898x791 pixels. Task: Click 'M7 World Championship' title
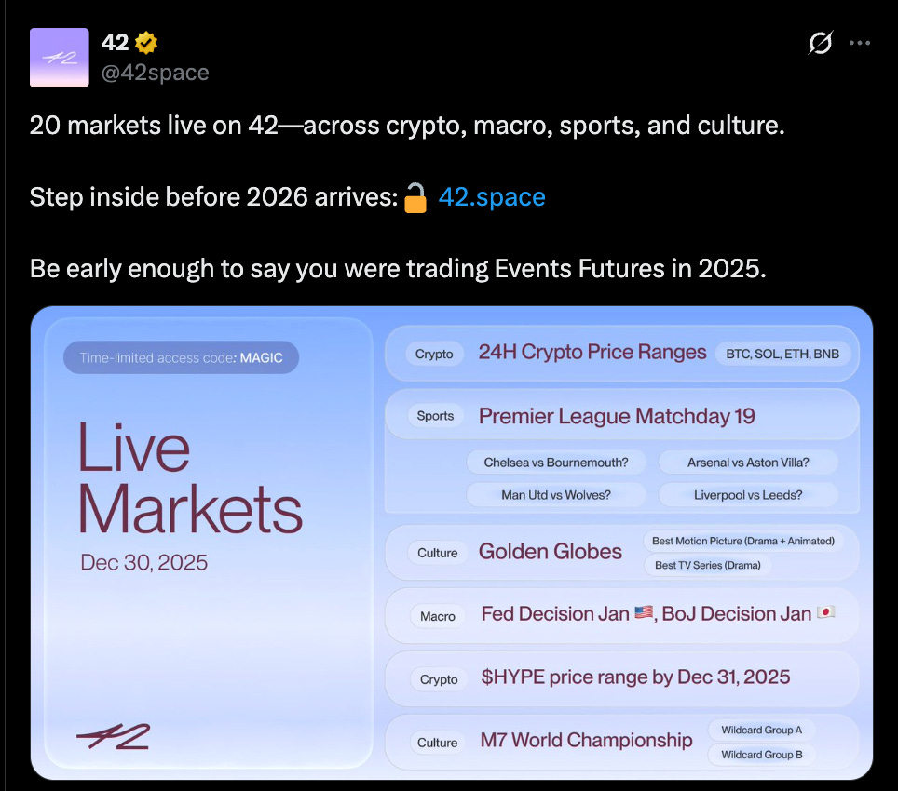point(587,741)
